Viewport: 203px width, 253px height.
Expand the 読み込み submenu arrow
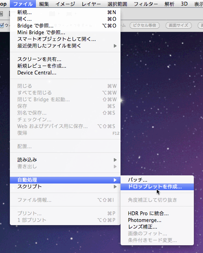tap(115, 160)
